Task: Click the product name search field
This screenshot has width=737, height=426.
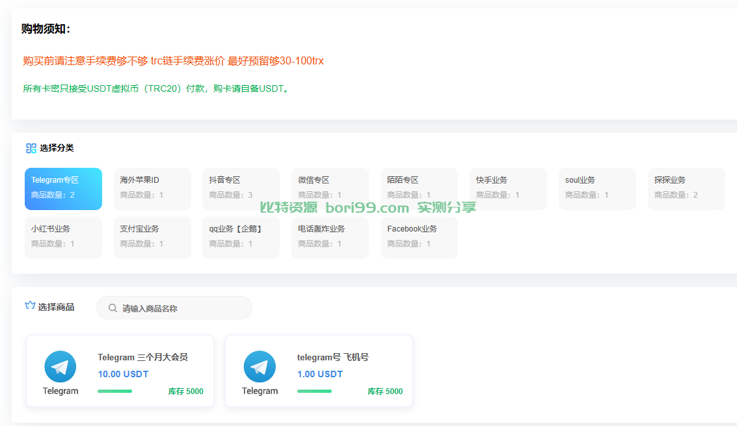Action: pyautogui.click(x=174, y=308)
